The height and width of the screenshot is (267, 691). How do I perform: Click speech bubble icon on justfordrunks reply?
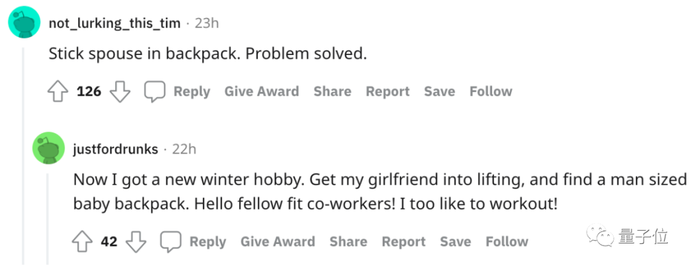click(170, 242)
